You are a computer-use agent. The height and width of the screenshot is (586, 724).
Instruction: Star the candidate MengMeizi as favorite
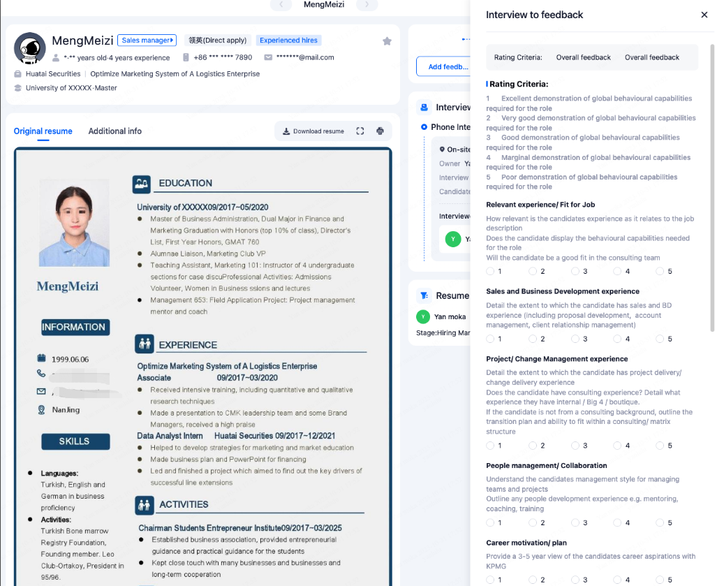click(x=387, y=41)
